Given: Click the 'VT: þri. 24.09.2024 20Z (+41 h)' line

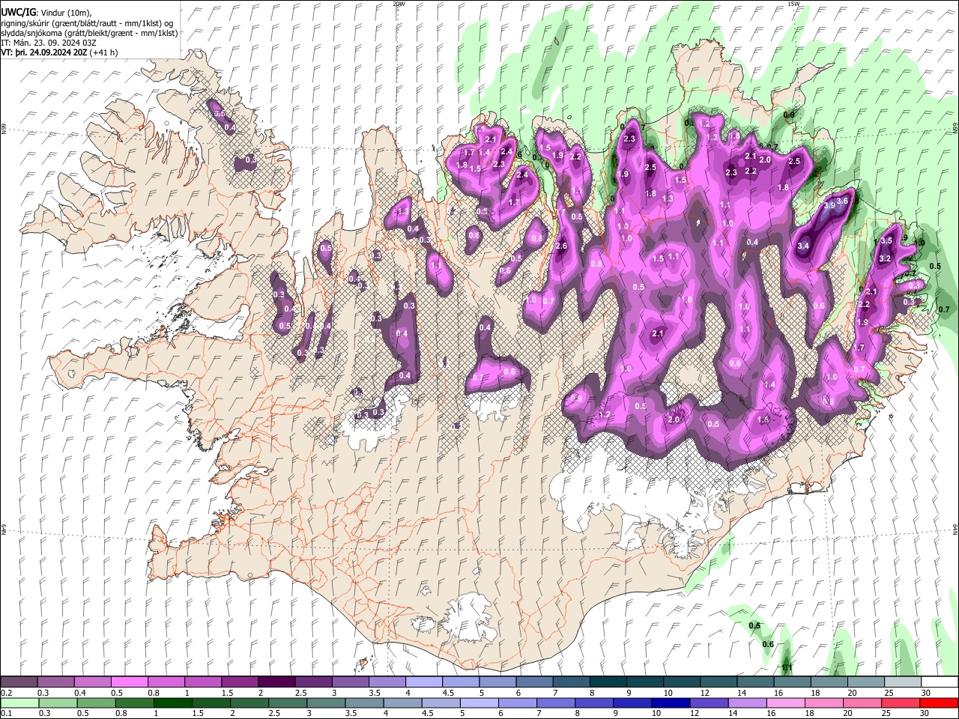Looking at the screenshot, I should tap(60, 52).
